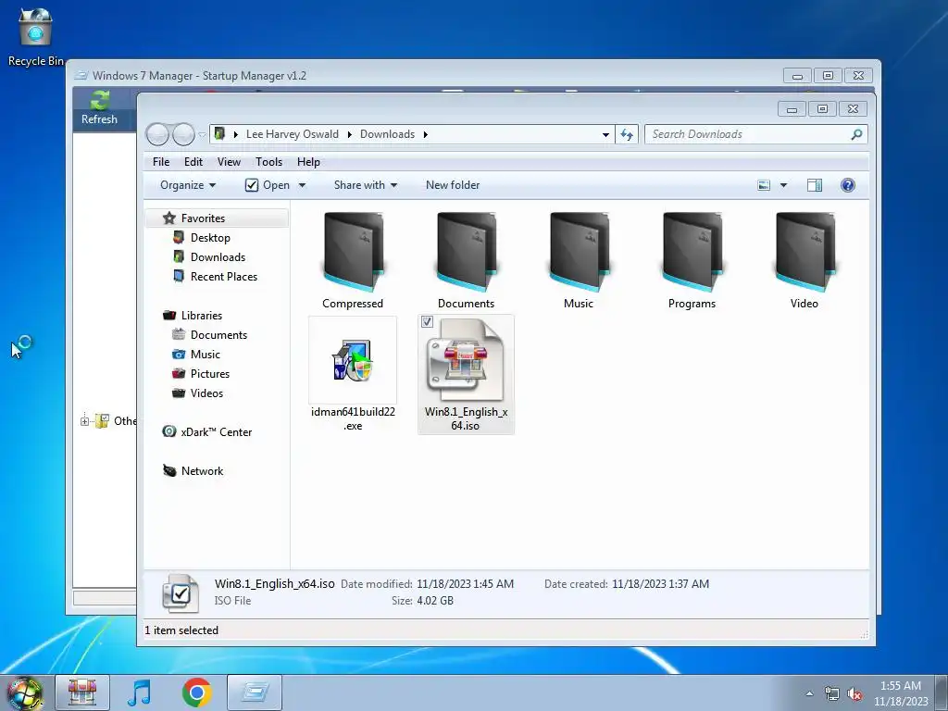The image size is (948, 711).
Task: Open Videos library in sidebar
Action: point(206,393)
